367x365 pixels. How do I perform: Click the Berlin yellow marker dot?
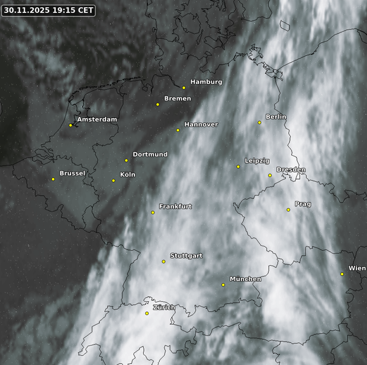259,123
